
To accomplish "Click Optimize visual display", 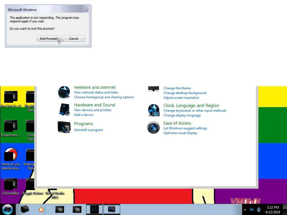I will [x=180, y=133].
